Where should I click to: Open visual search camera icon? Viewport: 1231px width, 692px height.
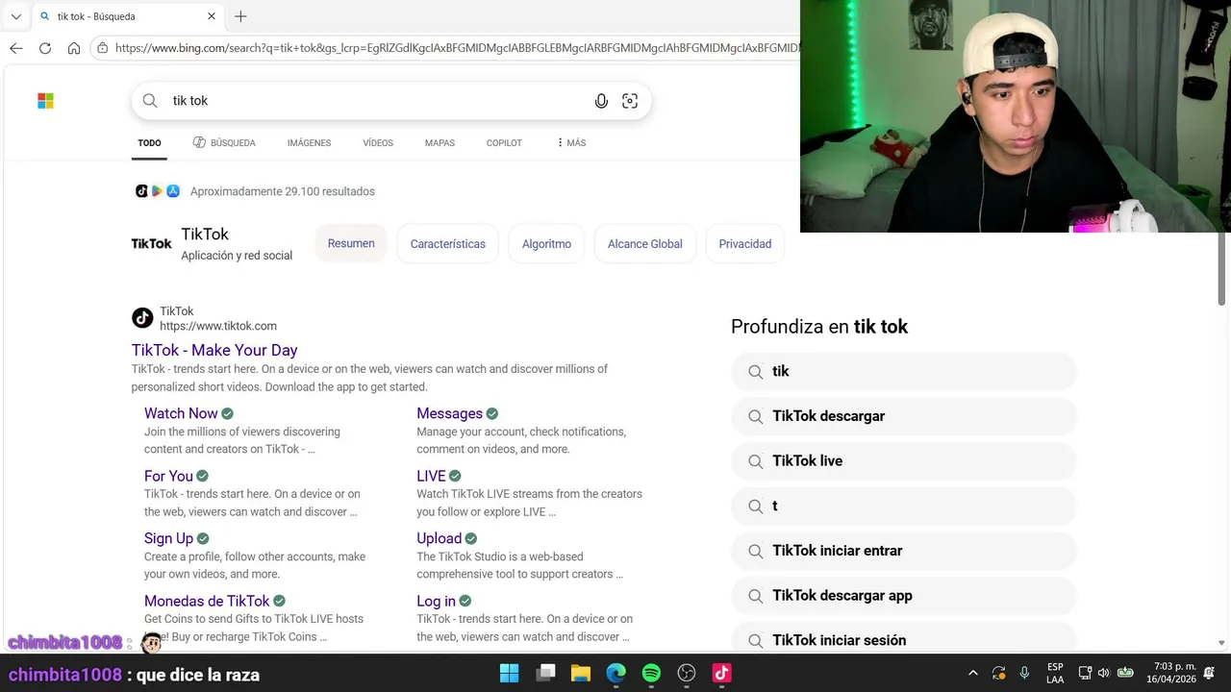click(630, 101)
